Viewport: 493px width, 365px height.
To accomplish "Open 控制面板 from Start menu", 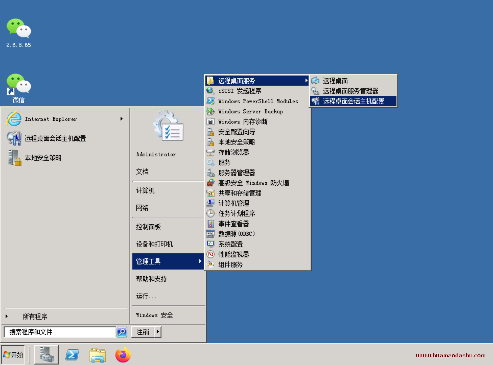I will 148,227.
